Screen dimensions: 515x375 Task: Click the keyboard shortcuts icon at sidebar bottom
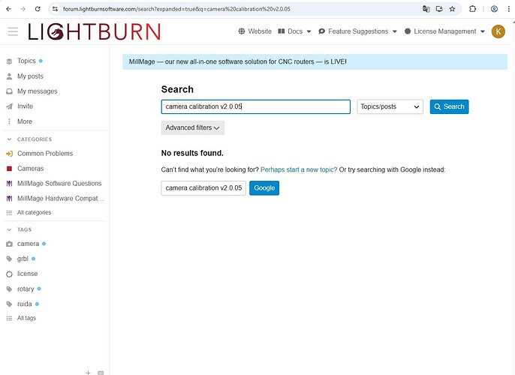pos(101,373)
